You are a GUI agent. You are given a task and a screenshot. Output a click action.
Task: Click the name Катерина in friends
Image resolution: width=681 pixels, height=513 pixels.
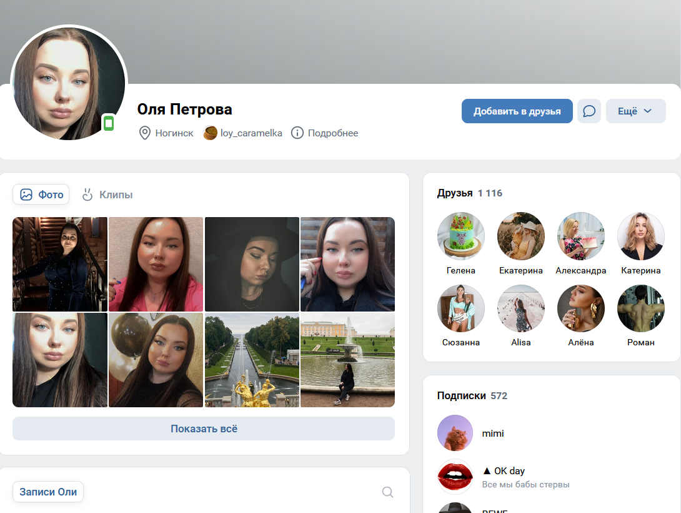(x=640, y=270)
